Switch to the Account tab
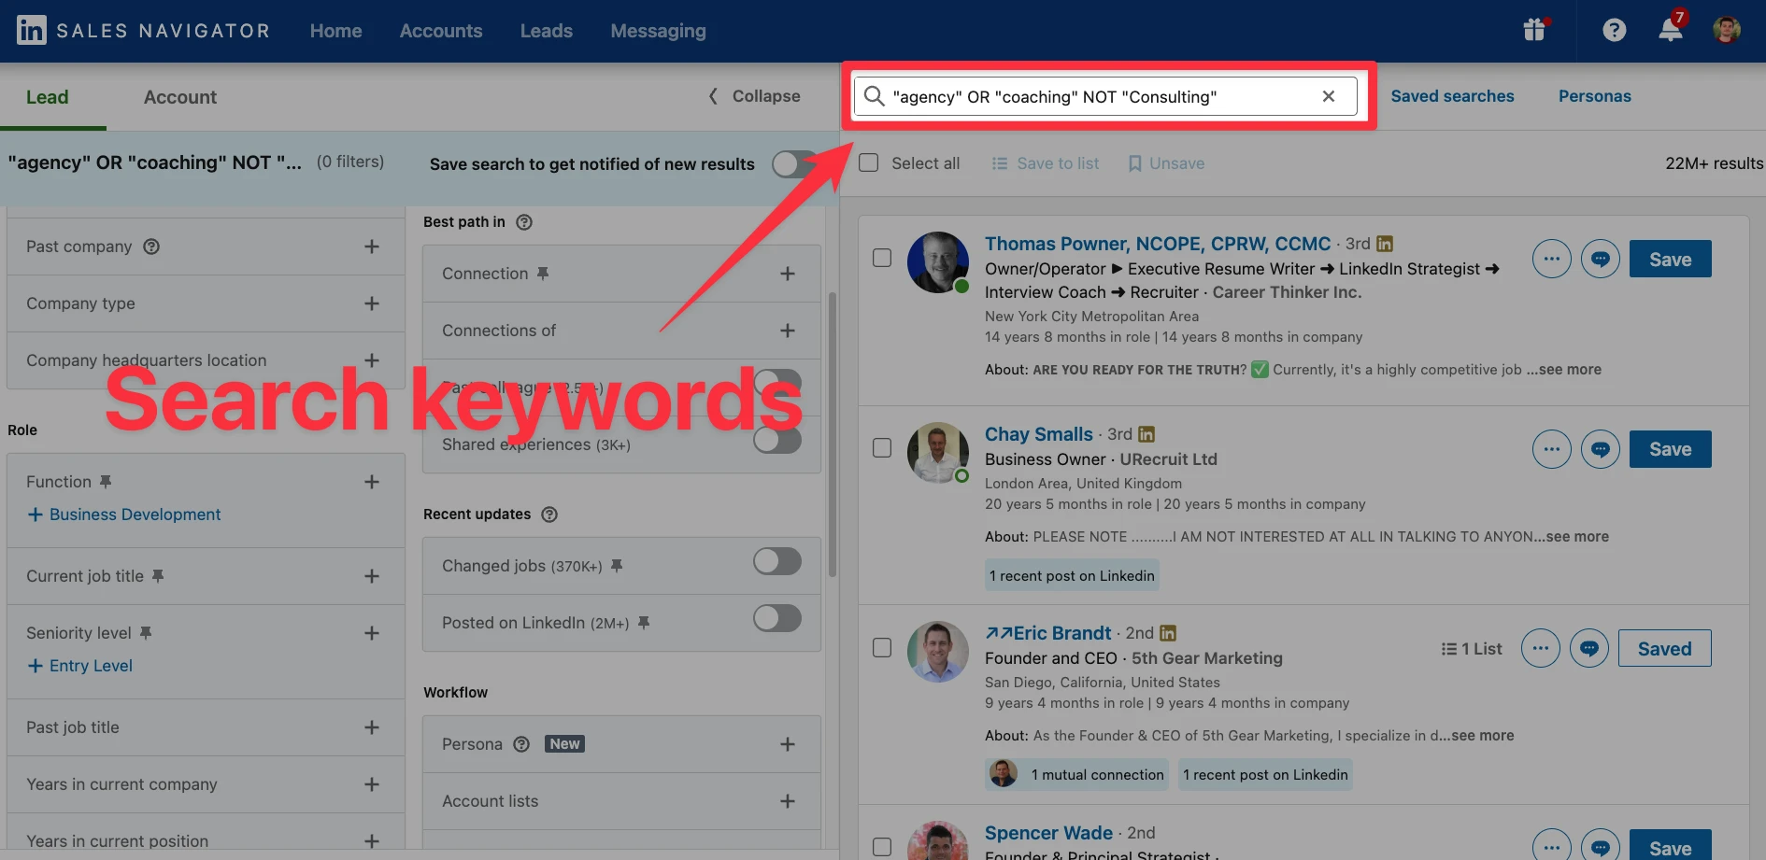 point(180,97)
